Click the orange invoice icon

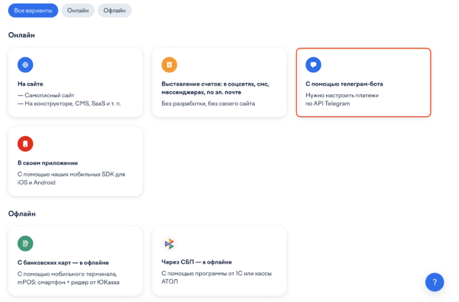coord(169,65)
